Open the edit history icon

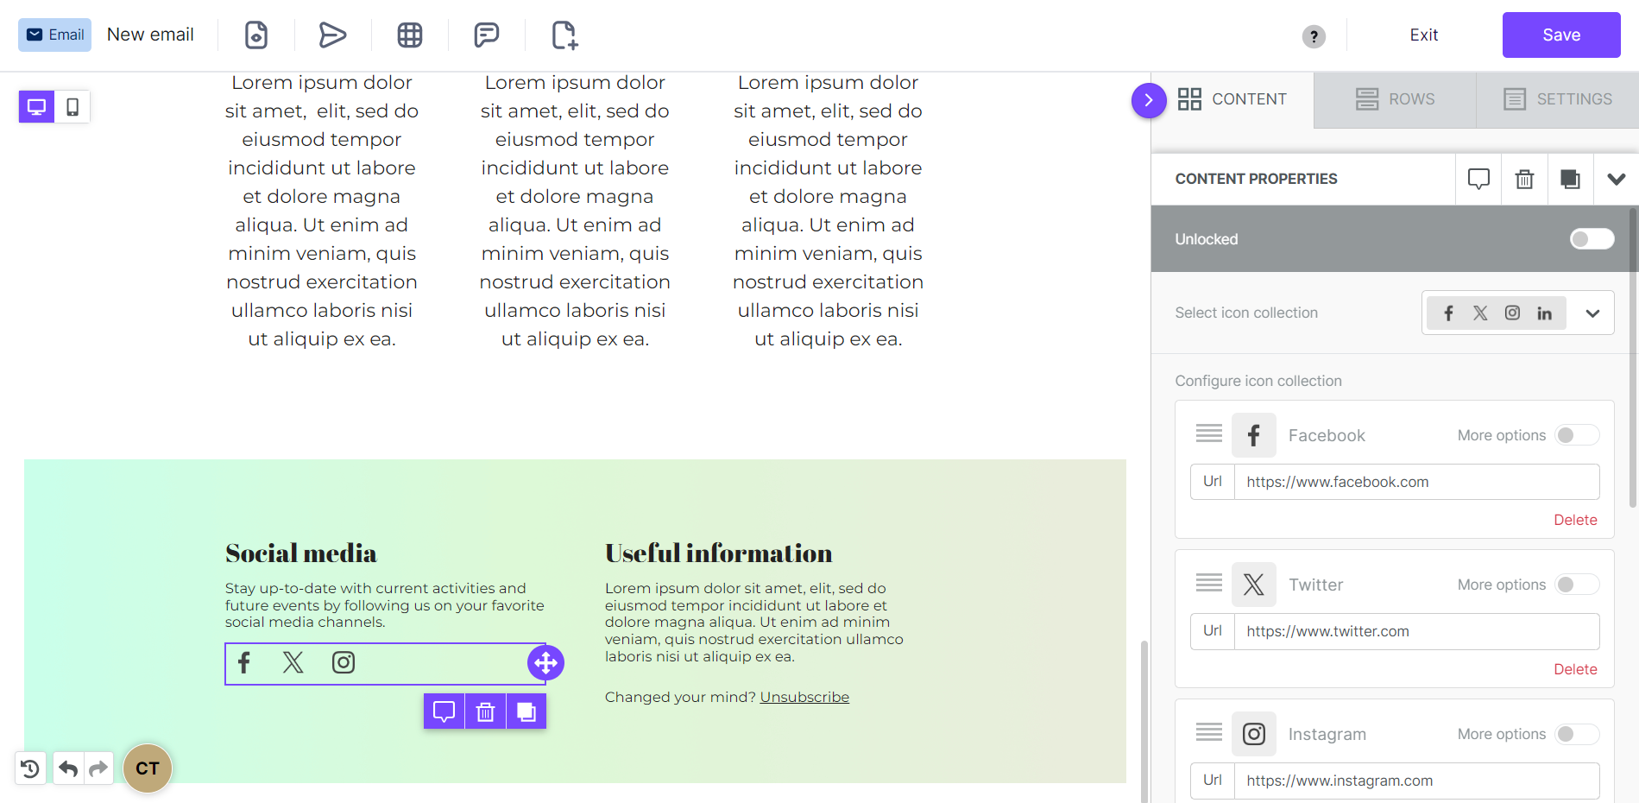click(30, 768)
